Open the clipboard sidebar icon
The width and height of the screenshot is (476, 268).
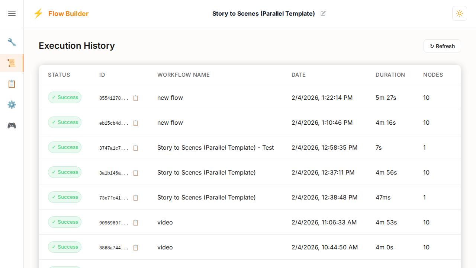pyautogui.click(x=12, y=84)
